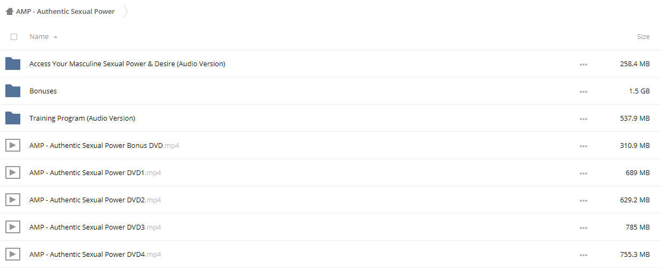Click the video icon for DVD3.mp4
The width and height of the screenshot is (661, 268).
coord(13,227)
